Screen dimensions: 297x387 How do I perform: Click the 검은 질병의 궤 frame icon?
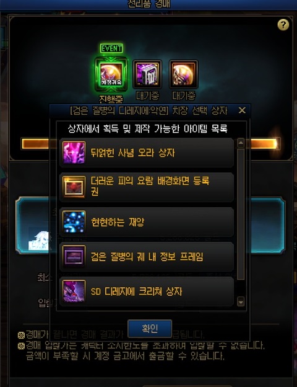[x=74, y=256]
